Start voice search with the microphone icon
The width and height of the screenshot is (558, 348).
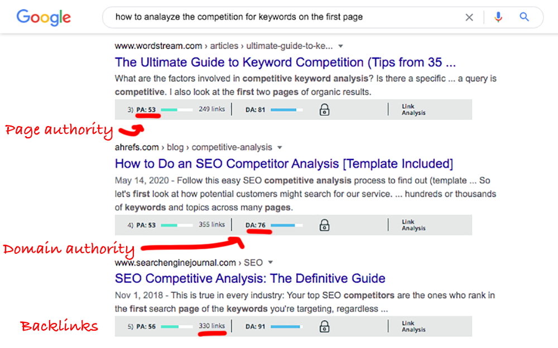coord(498,17)
